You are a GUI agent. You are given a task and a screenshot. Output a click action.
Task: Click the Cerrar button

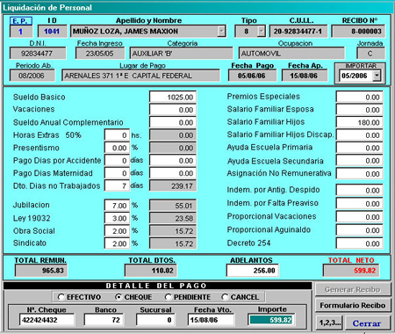[x=367, y=323]
